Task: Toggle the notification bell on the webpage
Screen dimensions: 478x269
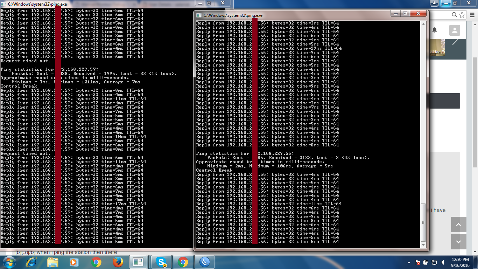Action: point(435,30)
